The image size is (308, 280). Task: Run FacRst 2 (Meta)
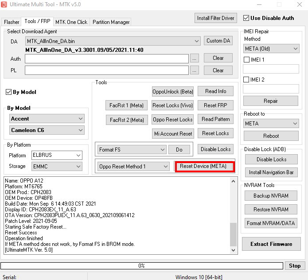[x=127, y=120]
